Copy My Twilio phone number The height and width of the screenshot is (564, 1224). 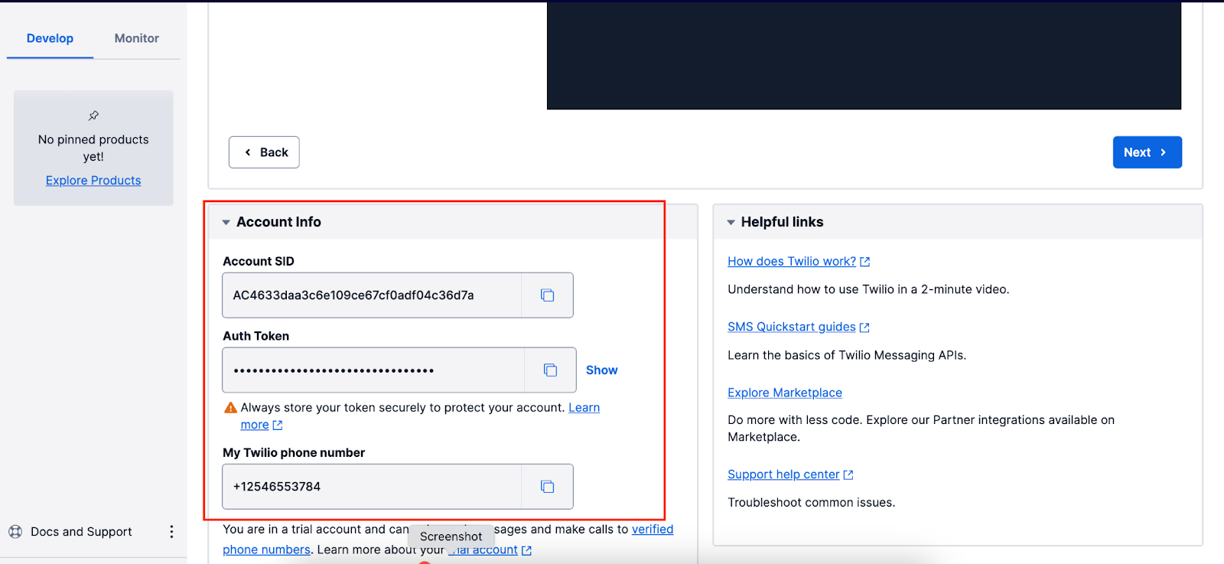click(547, 487)
